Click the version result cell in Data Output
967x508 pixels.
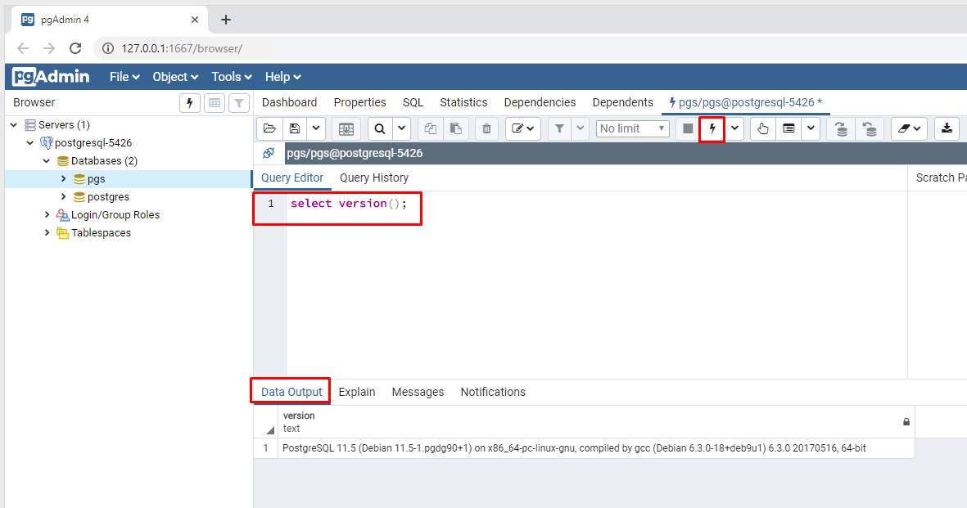point(573,448)
